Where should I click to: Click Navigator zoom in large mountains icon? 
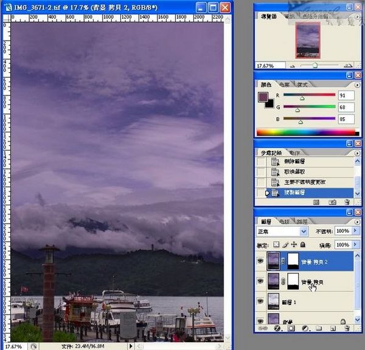click(x=348, y=66)
